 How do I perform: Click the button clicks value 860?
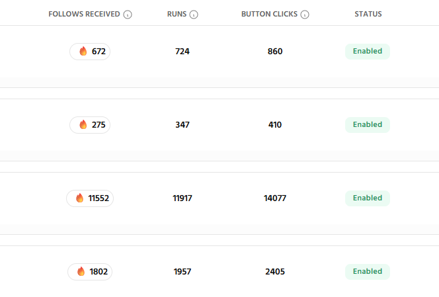[x=275, y=52]
